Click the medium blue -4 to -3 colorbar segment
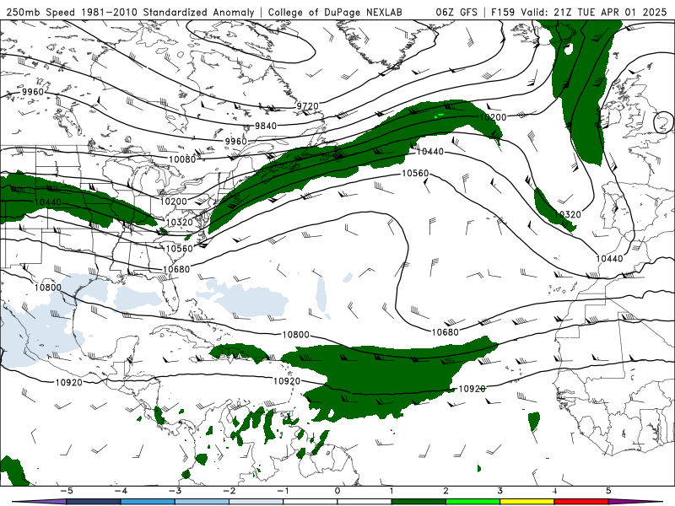675x506 pixels. click(x=148, y=502)
